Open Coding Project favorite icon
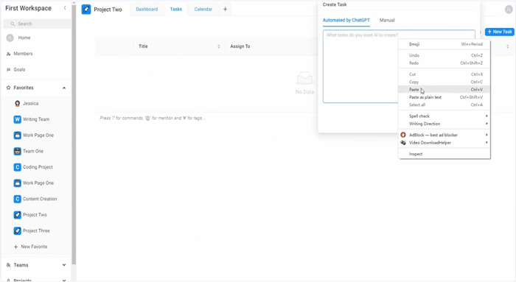This screenshot has width=516, height=282. (x=18, y=167)
